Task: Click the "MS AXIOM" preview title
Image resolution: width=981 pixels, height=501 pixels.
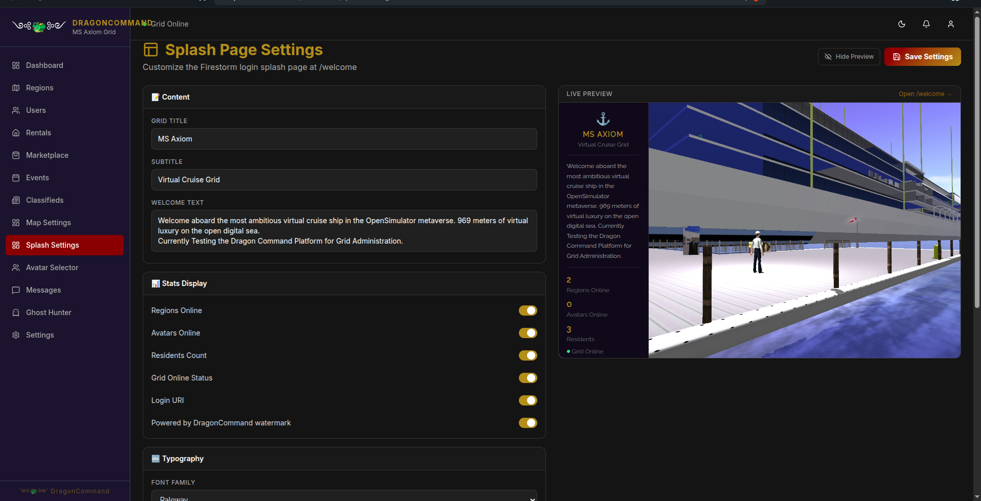Action: coord(603,134)
